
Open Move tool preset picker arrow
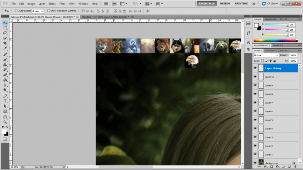(11, 11)
